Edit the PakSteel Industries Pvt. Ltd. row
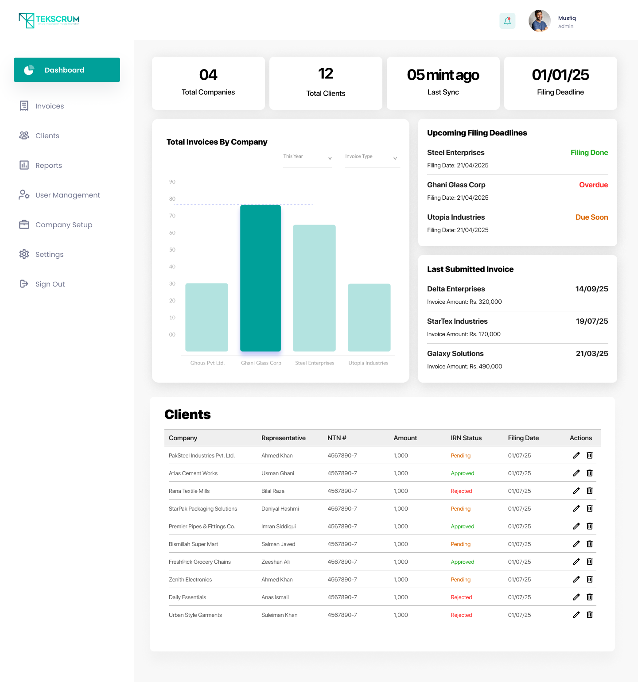 (576, 455)
